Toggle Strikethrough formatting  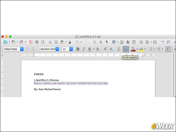tap(98, 49)
